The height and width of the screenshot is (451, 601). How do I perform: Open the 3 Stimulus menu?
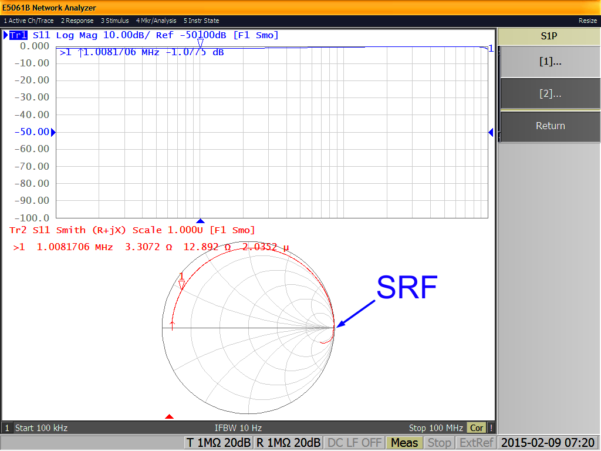point(115,21)
